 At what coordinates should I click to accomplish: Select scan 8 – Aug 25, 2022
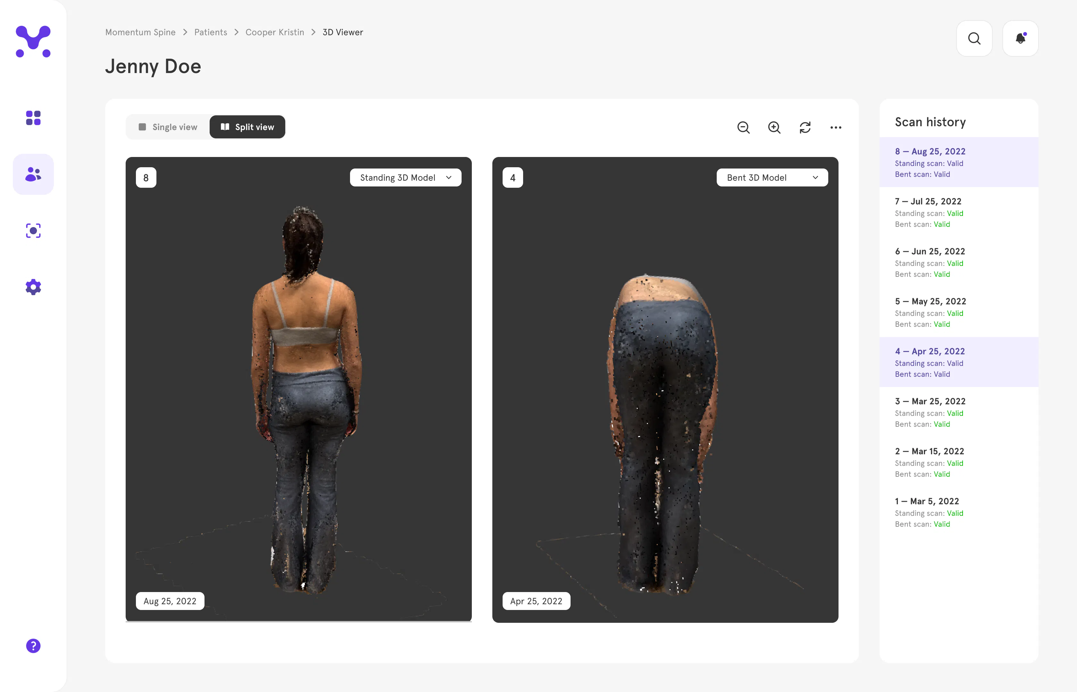[959, 162]
